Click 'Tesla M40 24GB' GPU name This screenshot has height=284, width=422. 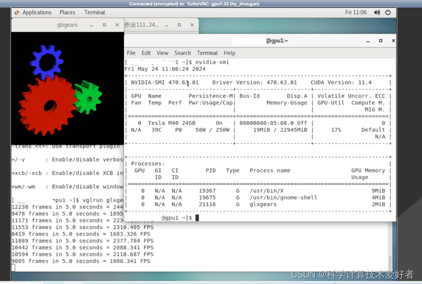172,123
